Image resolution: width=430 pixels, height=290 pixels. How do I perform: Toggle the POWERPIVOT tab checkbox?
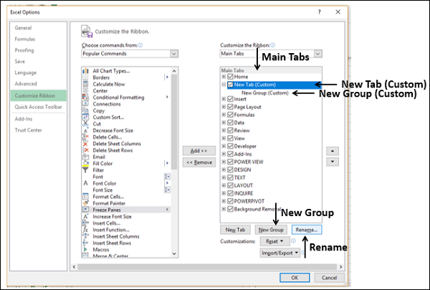pos(230,201)
